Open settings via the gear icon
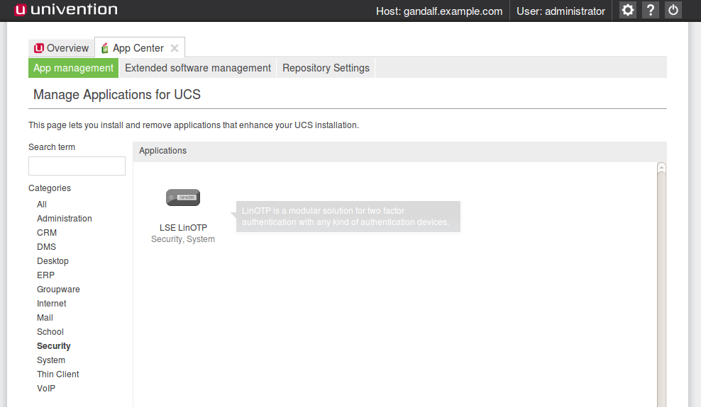This screenshot has height=407, width=701. click(x=627, y=11)
